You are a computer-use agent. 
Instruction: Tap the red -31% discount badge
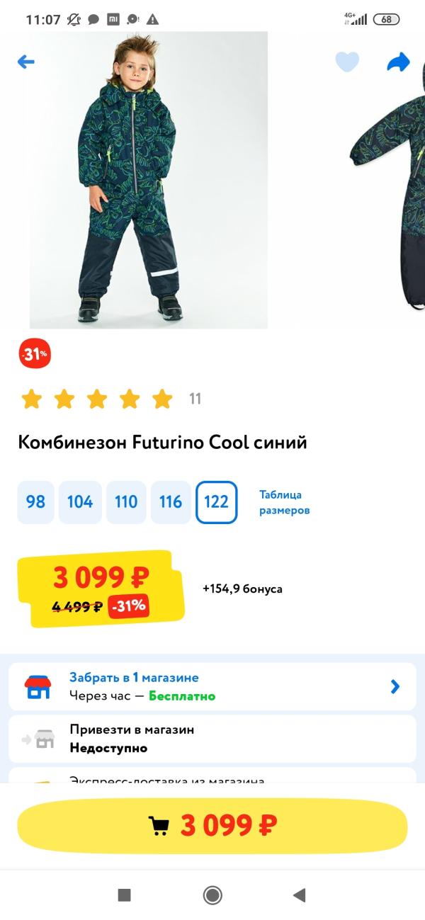(x=35, y=354)
